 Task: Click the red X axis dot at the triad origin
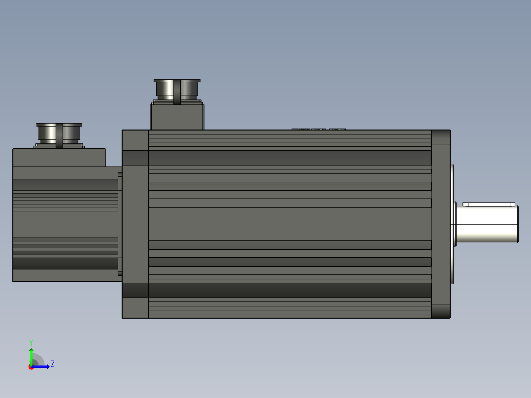click(x=31, y=367)
